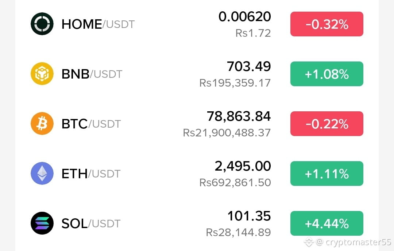Click the HOME -0.32% change badge
This screenshot has width=394, height=251.
[x=327, y=24]
